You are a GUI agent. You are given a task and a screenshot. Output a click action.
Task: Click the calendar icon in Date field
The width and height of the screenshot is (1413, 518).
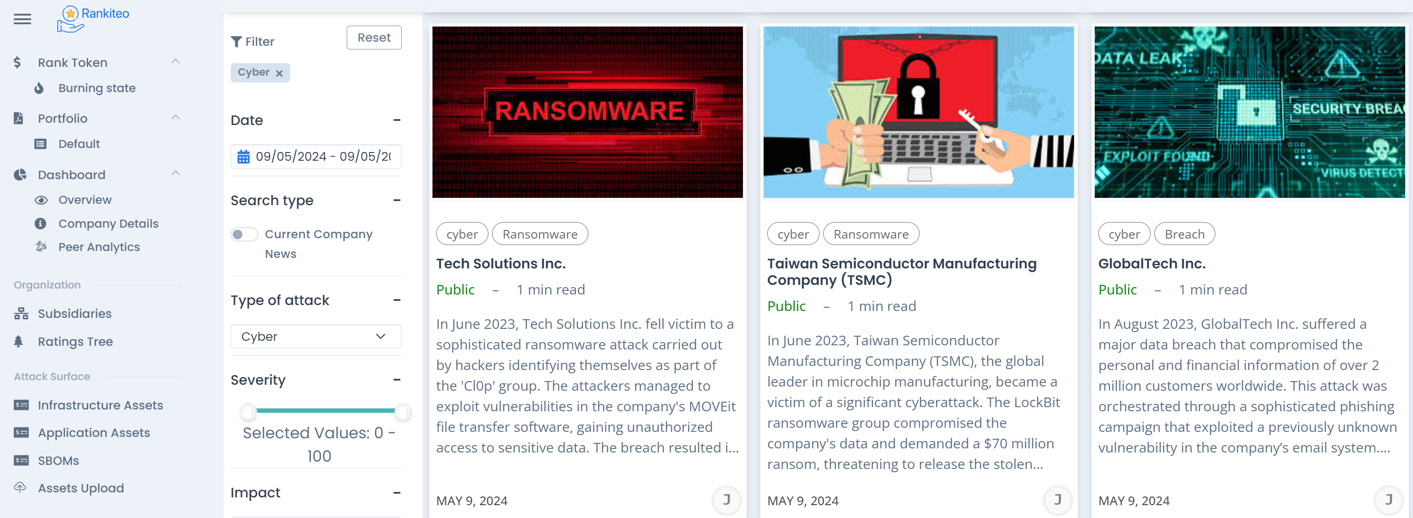244,157
